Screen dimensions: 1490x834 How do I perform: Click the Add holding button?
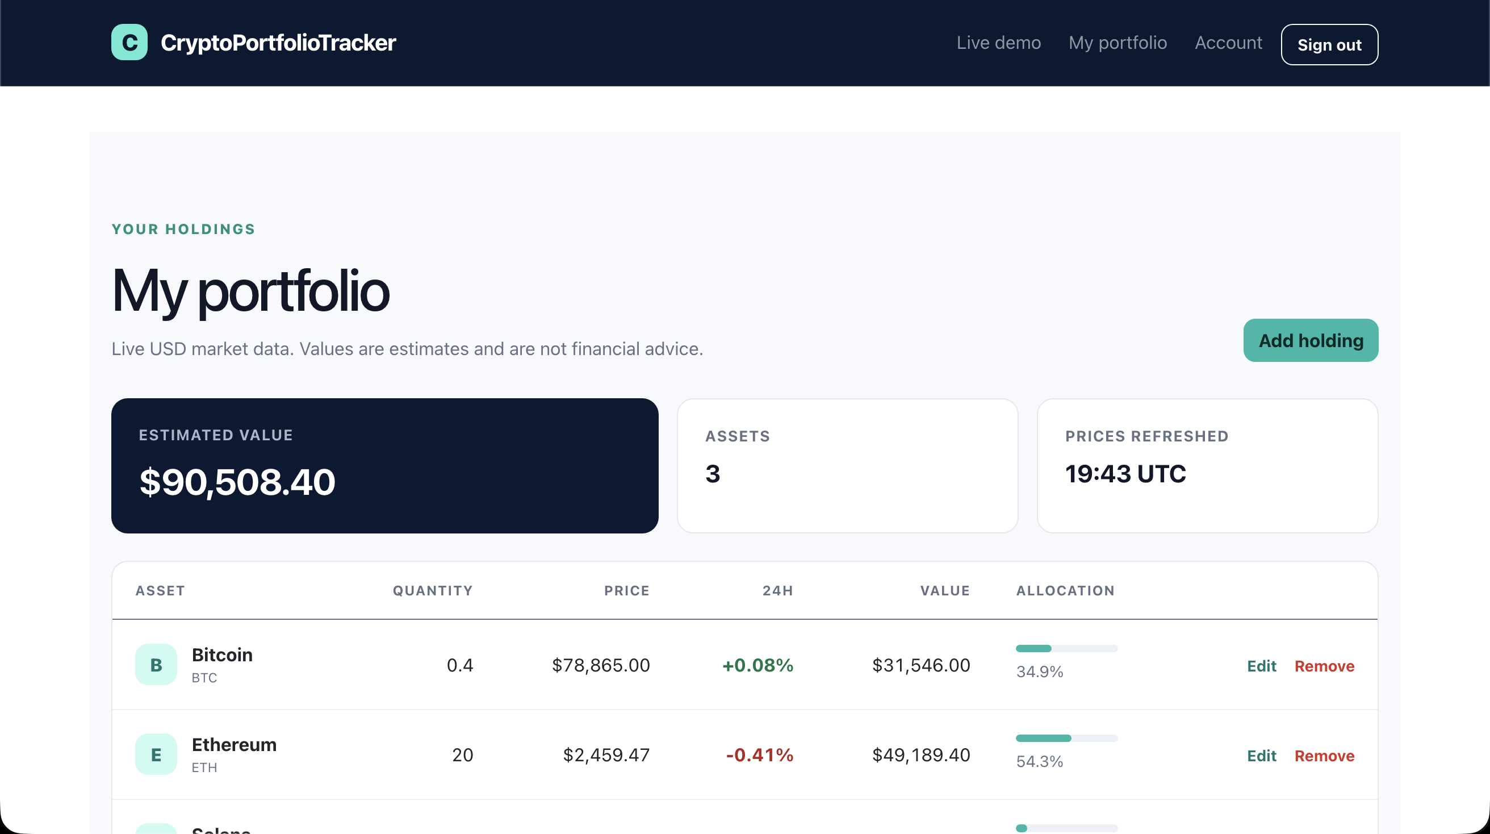pyautogui.click(x=1311, y=340)
